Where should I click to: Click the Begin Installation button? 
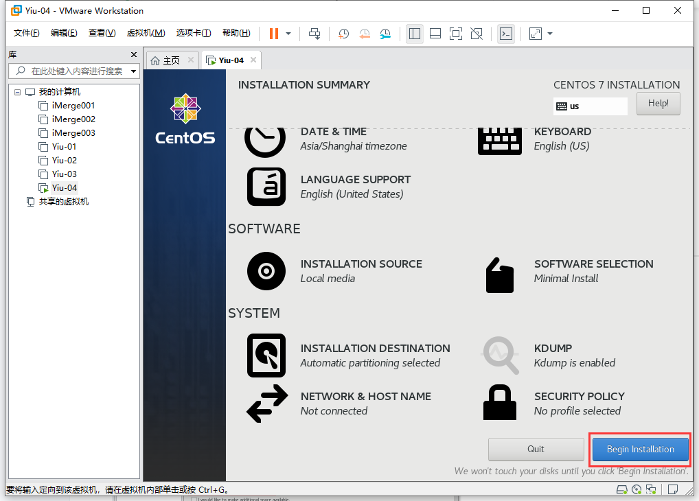tap(640, 450)
